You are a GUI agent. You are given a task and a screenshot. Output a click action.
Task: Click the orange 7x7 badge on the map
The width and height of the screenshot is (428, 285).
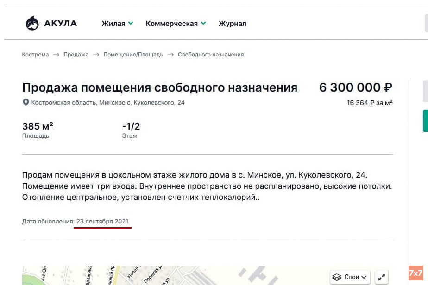tap(415, 272)
